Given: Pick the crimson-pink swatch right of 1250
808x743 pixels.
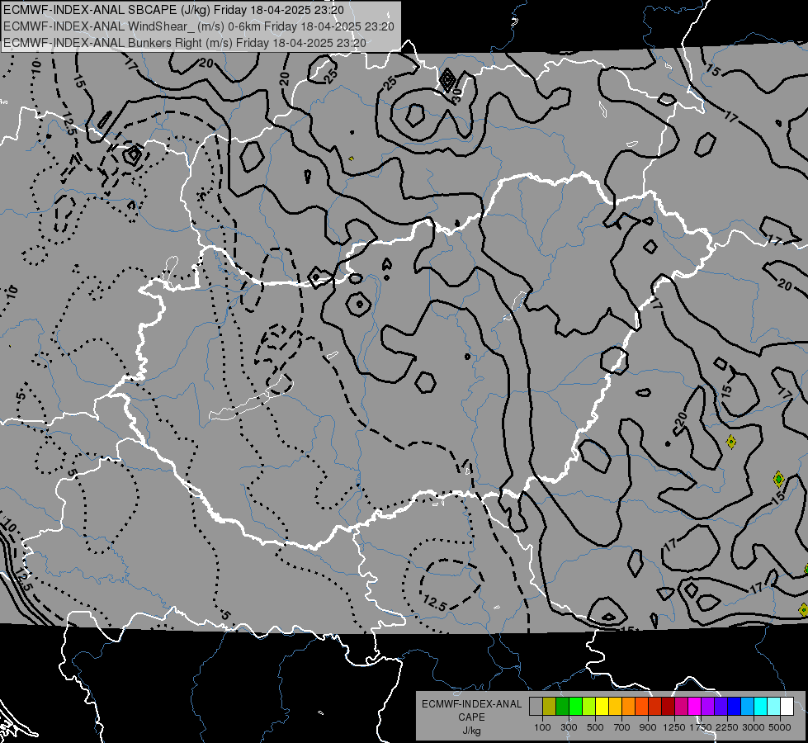Looking at the screenshot, I should 681,707.
